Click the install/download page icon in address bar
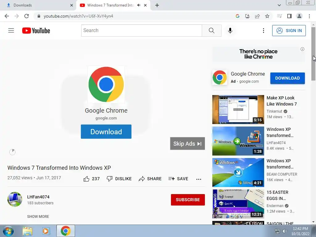This screenshot has height=237, width=316. point(247,16)
